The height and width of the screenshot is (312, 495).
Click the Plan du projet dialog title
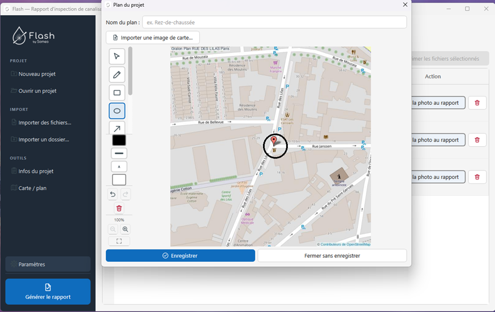pos(128,5)
